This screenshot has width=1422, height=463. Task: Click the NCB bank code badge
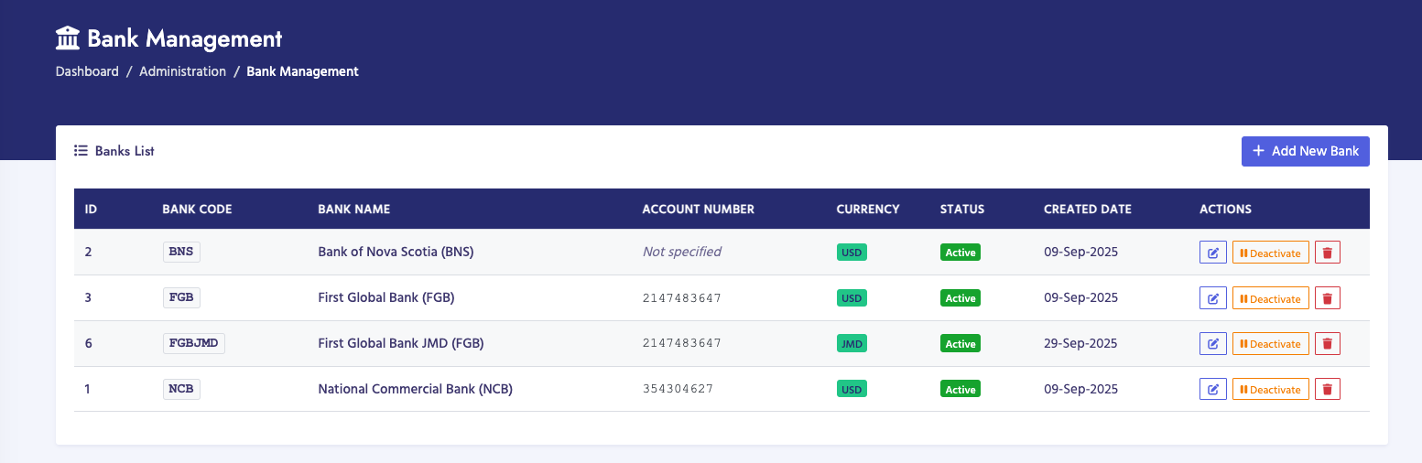pyautogui.click(x=181, y=389)
